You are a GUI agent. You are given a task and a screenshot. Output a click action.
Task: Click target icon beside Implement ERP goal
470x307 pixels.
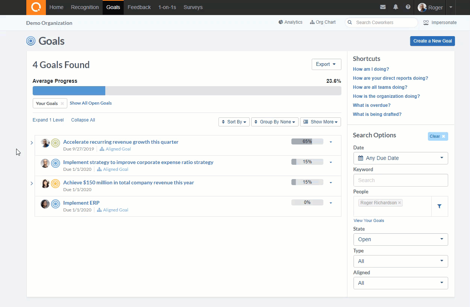56,204
